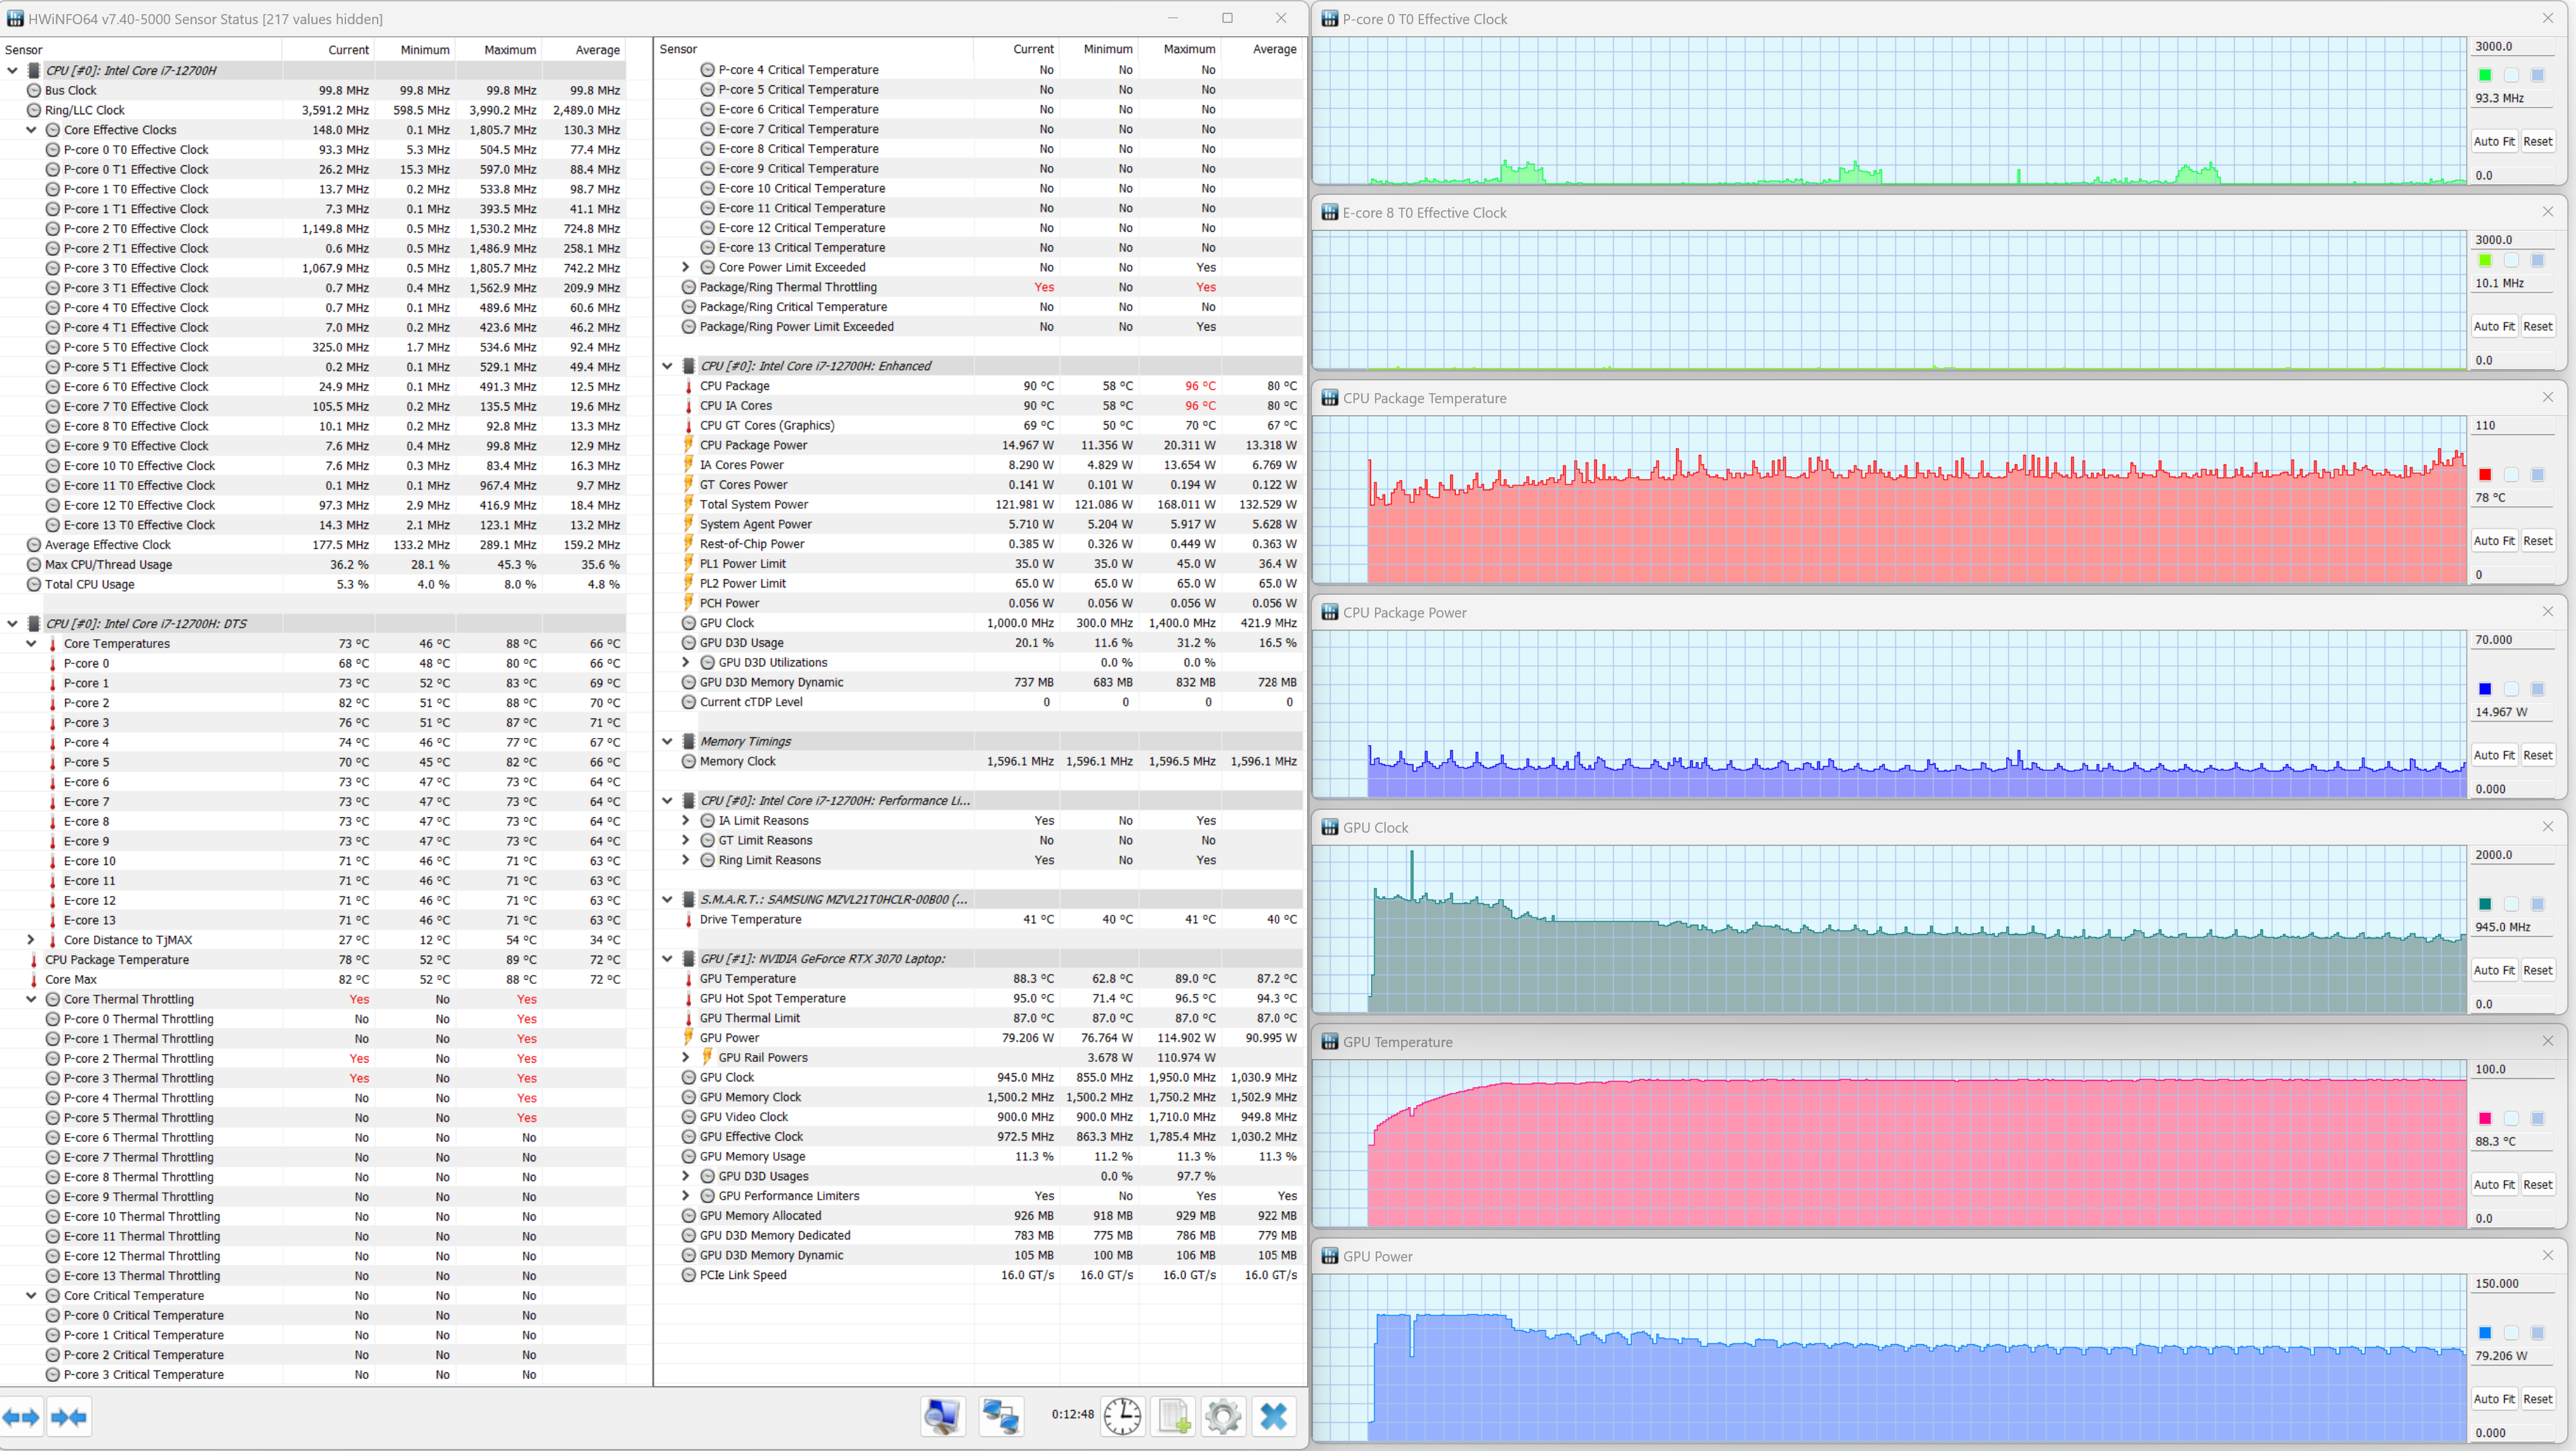2576x1451 pixels.
Task: Close the GPU Clock graph window
Action: pyautogui.click(x=2548, y=827)
